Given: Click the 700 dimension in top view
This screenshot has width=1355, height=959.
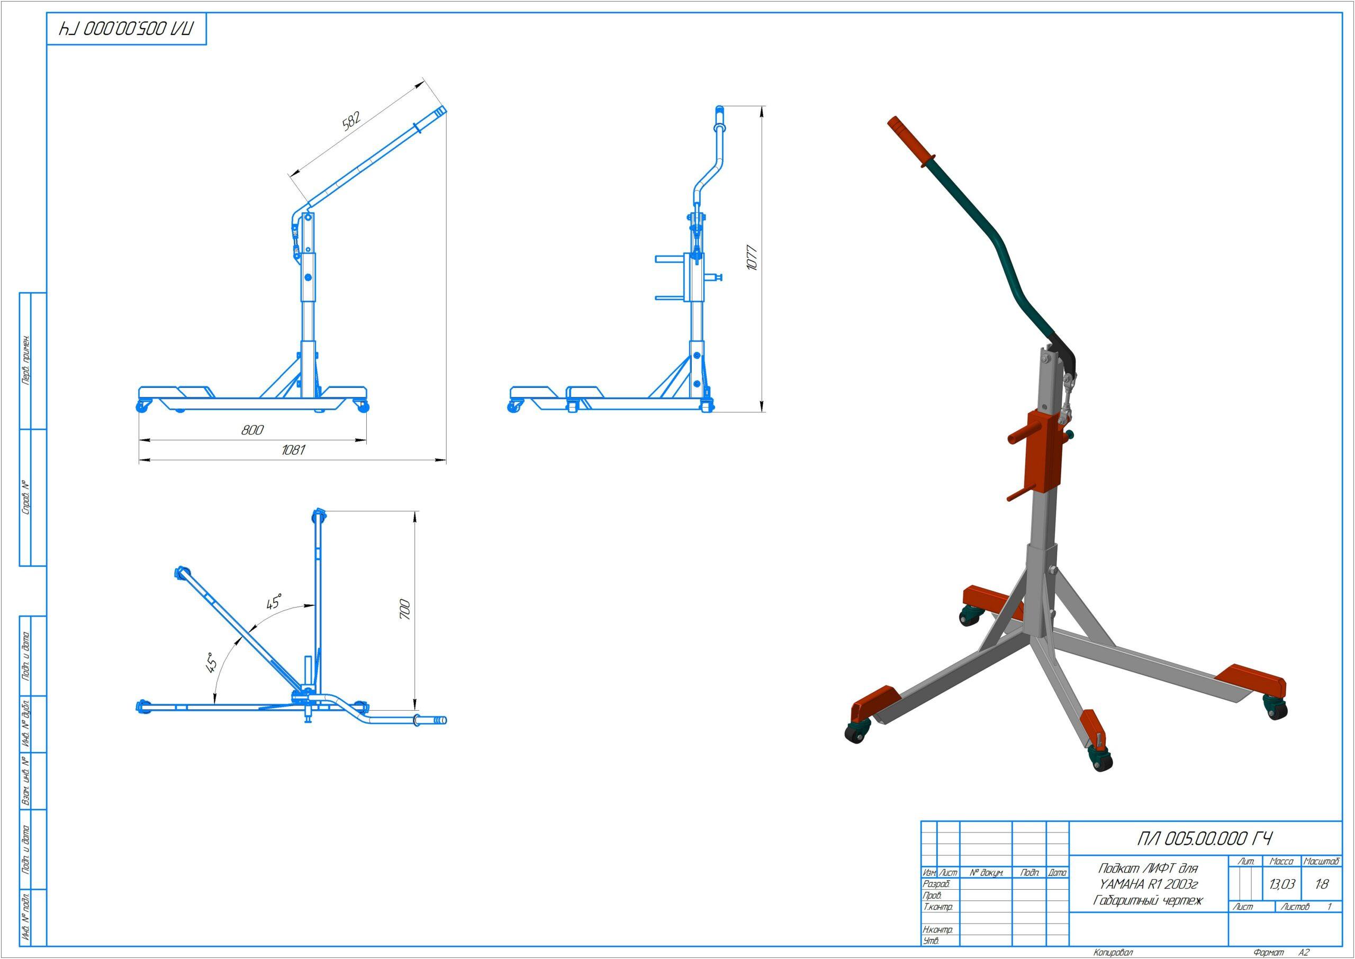Looking at the screenshot, I should [404, 609].
